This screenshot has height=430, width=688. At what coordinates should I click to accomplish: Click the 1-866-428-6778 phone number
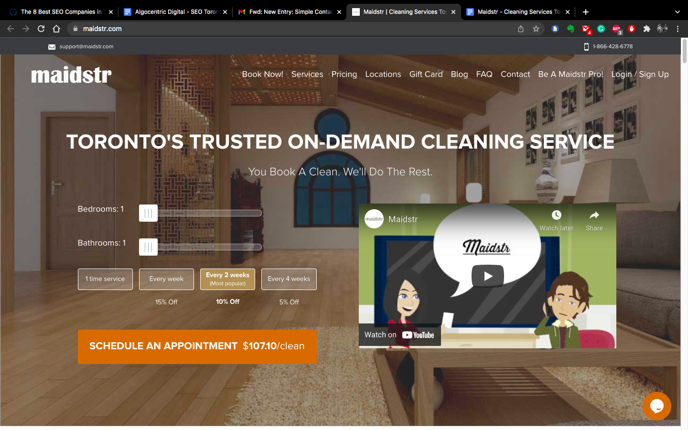click(613, 46)
